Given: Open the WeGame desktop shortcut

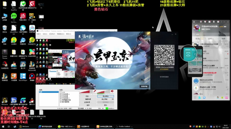Looking at the screenshot, I should pyautogui.click(x=5, y=102).
